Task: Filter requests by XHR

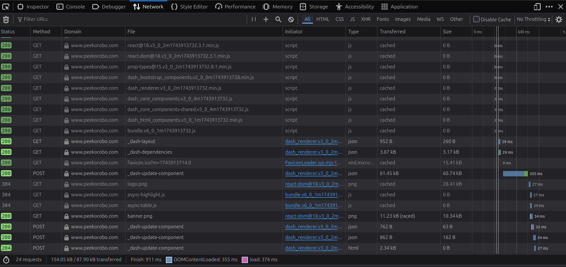Action: [366, 19]
